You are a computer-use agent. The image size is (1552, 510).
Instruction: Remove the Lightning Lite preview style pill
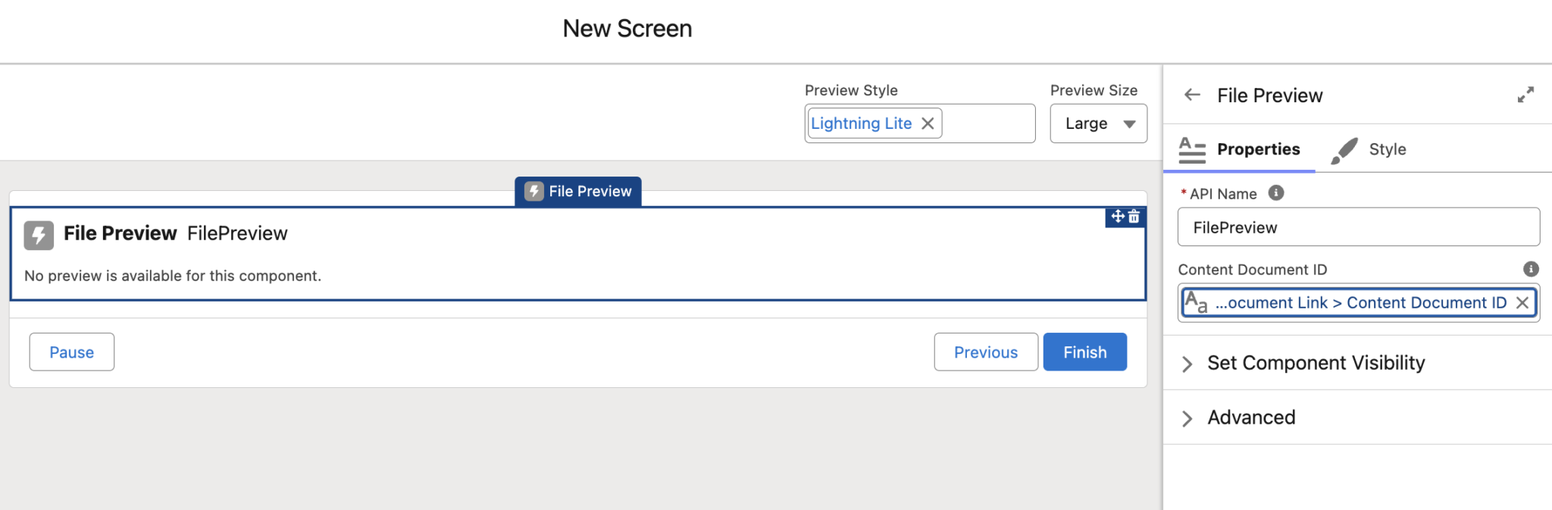pos(928,124)
